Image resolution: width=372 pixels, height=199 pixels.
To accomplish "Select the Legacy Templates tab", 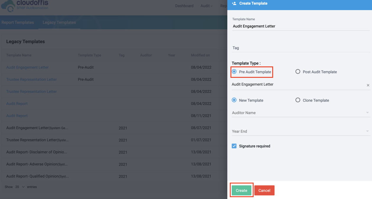I will 59,22.
